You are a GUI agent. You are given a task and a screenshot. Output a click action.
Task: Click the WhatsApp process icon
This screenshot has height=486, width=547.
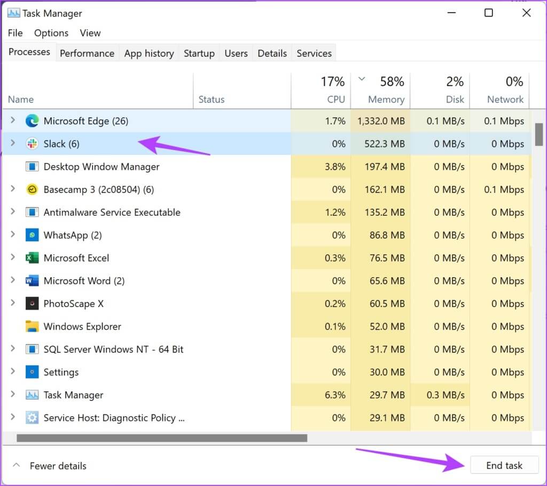click(32, 235)
